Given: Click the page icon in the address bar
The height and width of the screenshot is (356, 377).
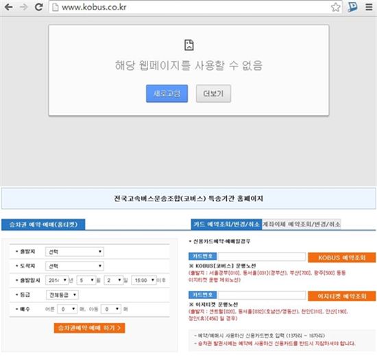Looking at the screenshot, I should (x=56, y=8).
